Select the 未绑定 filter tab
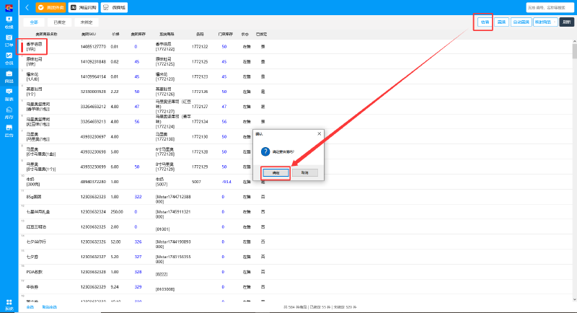This screenshot has height=313, width=577. pos(87,22)
